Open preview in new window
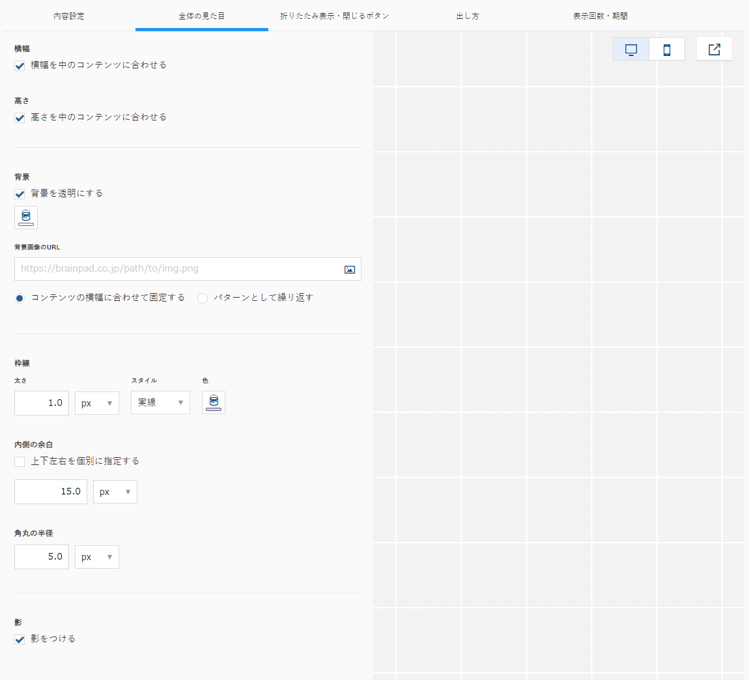Screen dimensions: 749x680 coord(714,50)
